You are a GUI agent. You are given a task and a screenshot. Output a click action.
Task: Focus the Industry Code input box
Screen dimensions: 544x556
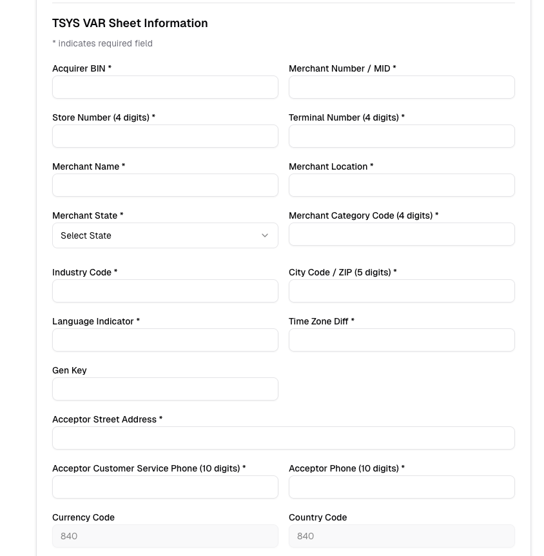click(x=165, y=291)
